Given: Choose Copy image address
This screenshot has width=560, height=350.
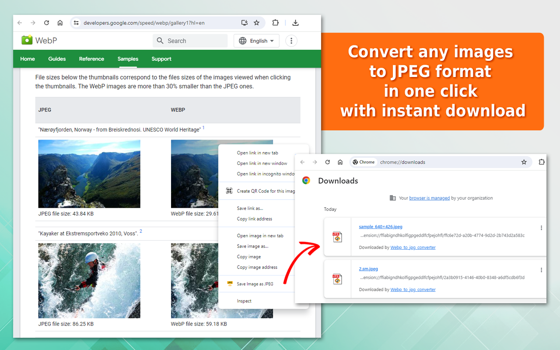Looking at the screenshot, I should pyautogui.click(x=257, y=267).
